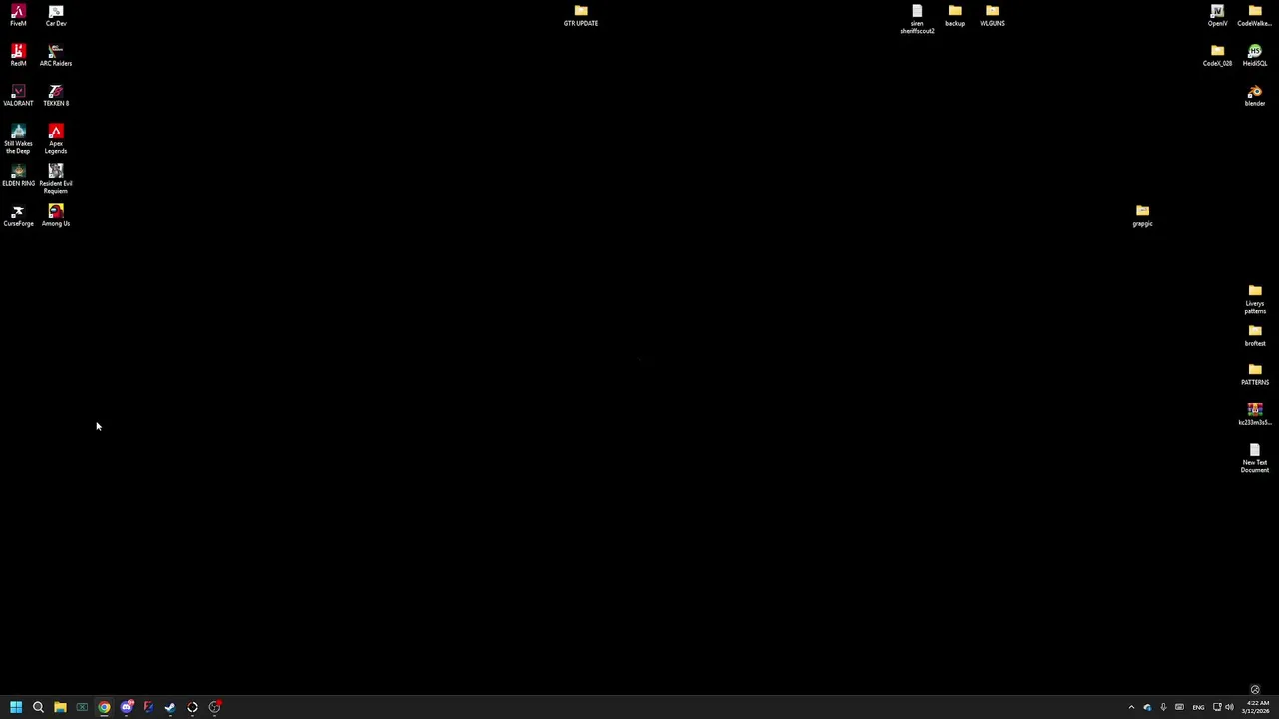Select the GTR UPDATE folder

(x=581, y=15)
